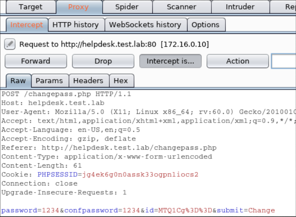
Task: Show the Raw request view
Action: coord(18,81)
